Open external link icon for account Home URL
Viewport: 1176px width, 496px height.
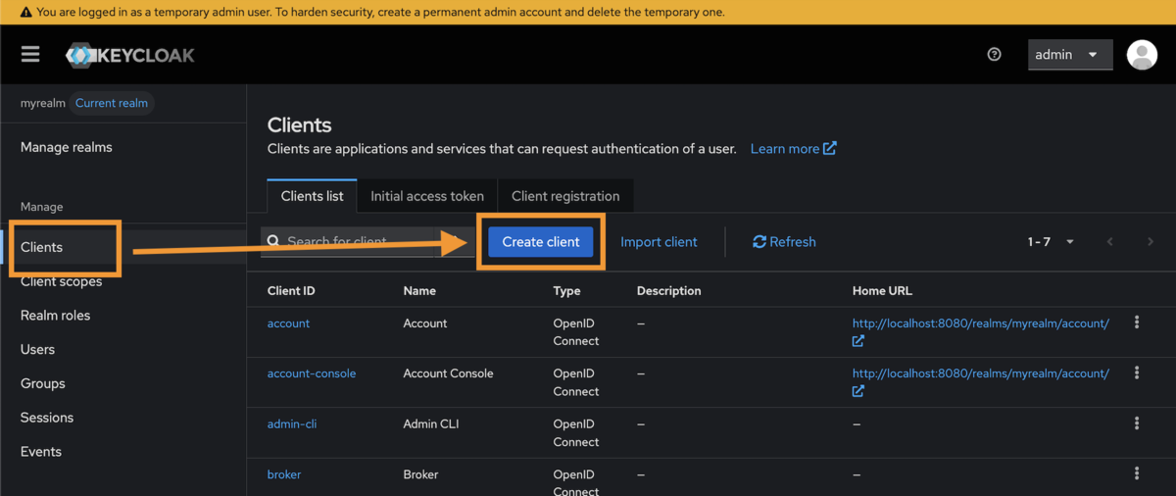pyautogui.click(x=858, y=341)
